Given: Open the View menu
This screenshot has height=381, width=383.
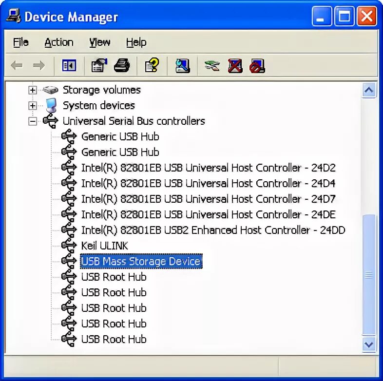Looking at the screenshot, I should [x=100, y=42].
